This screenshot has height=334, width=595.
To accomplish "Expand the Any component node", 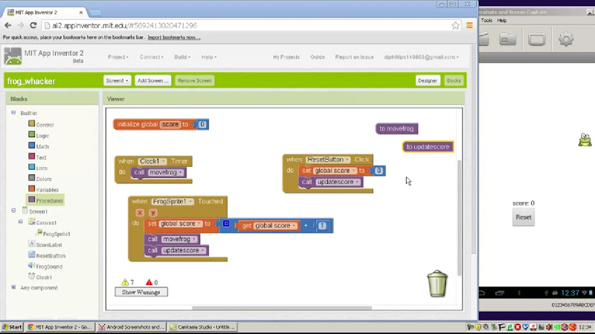I will tap(13, 287).
